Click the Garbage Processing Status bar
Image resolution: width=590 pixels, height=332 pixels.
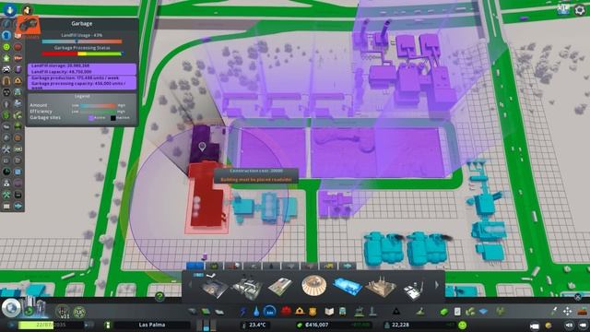[82, 53]
